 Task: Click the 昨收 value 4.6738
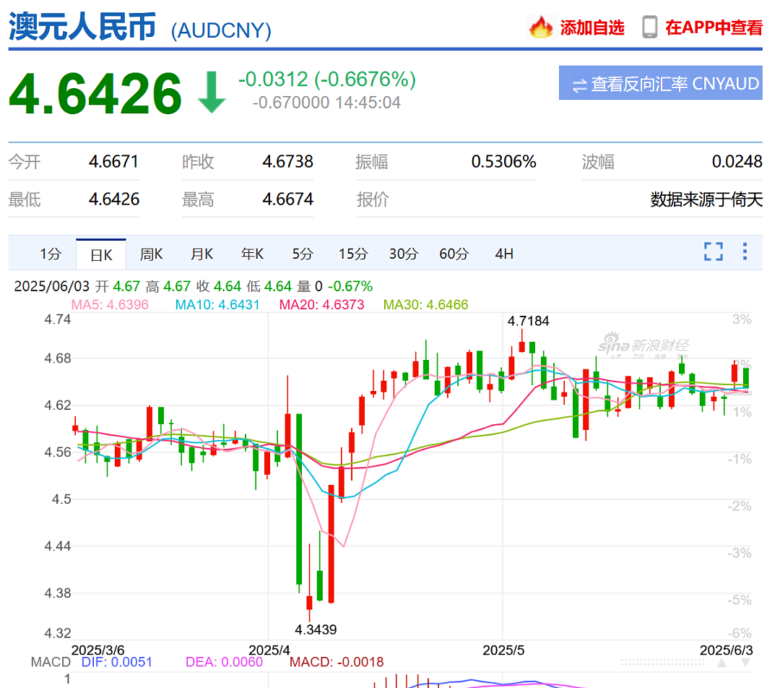tap(288, 162)
